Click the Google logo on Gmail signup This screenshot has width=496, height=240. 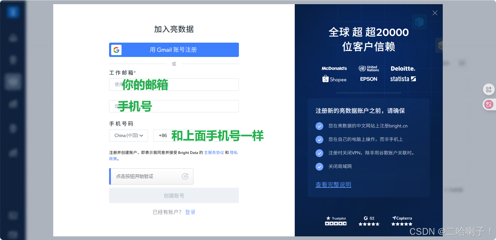(116, 50)
